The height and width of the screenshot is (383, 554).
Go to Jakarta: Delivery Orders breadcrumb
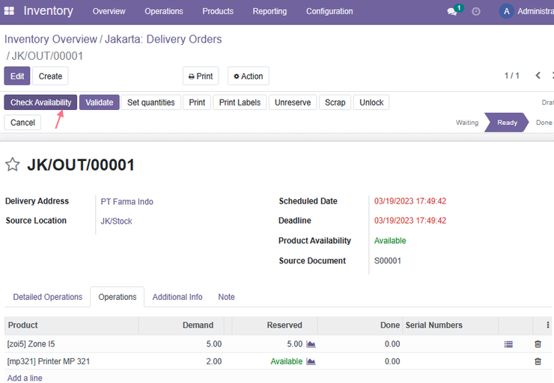163,39
